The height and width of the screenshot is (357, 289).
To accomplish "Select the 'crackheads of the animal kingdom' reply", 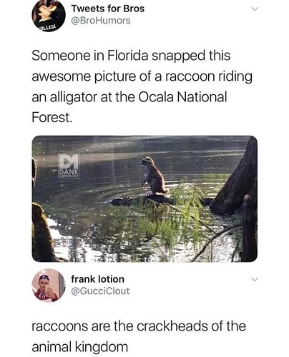I will tap(139, 336).
